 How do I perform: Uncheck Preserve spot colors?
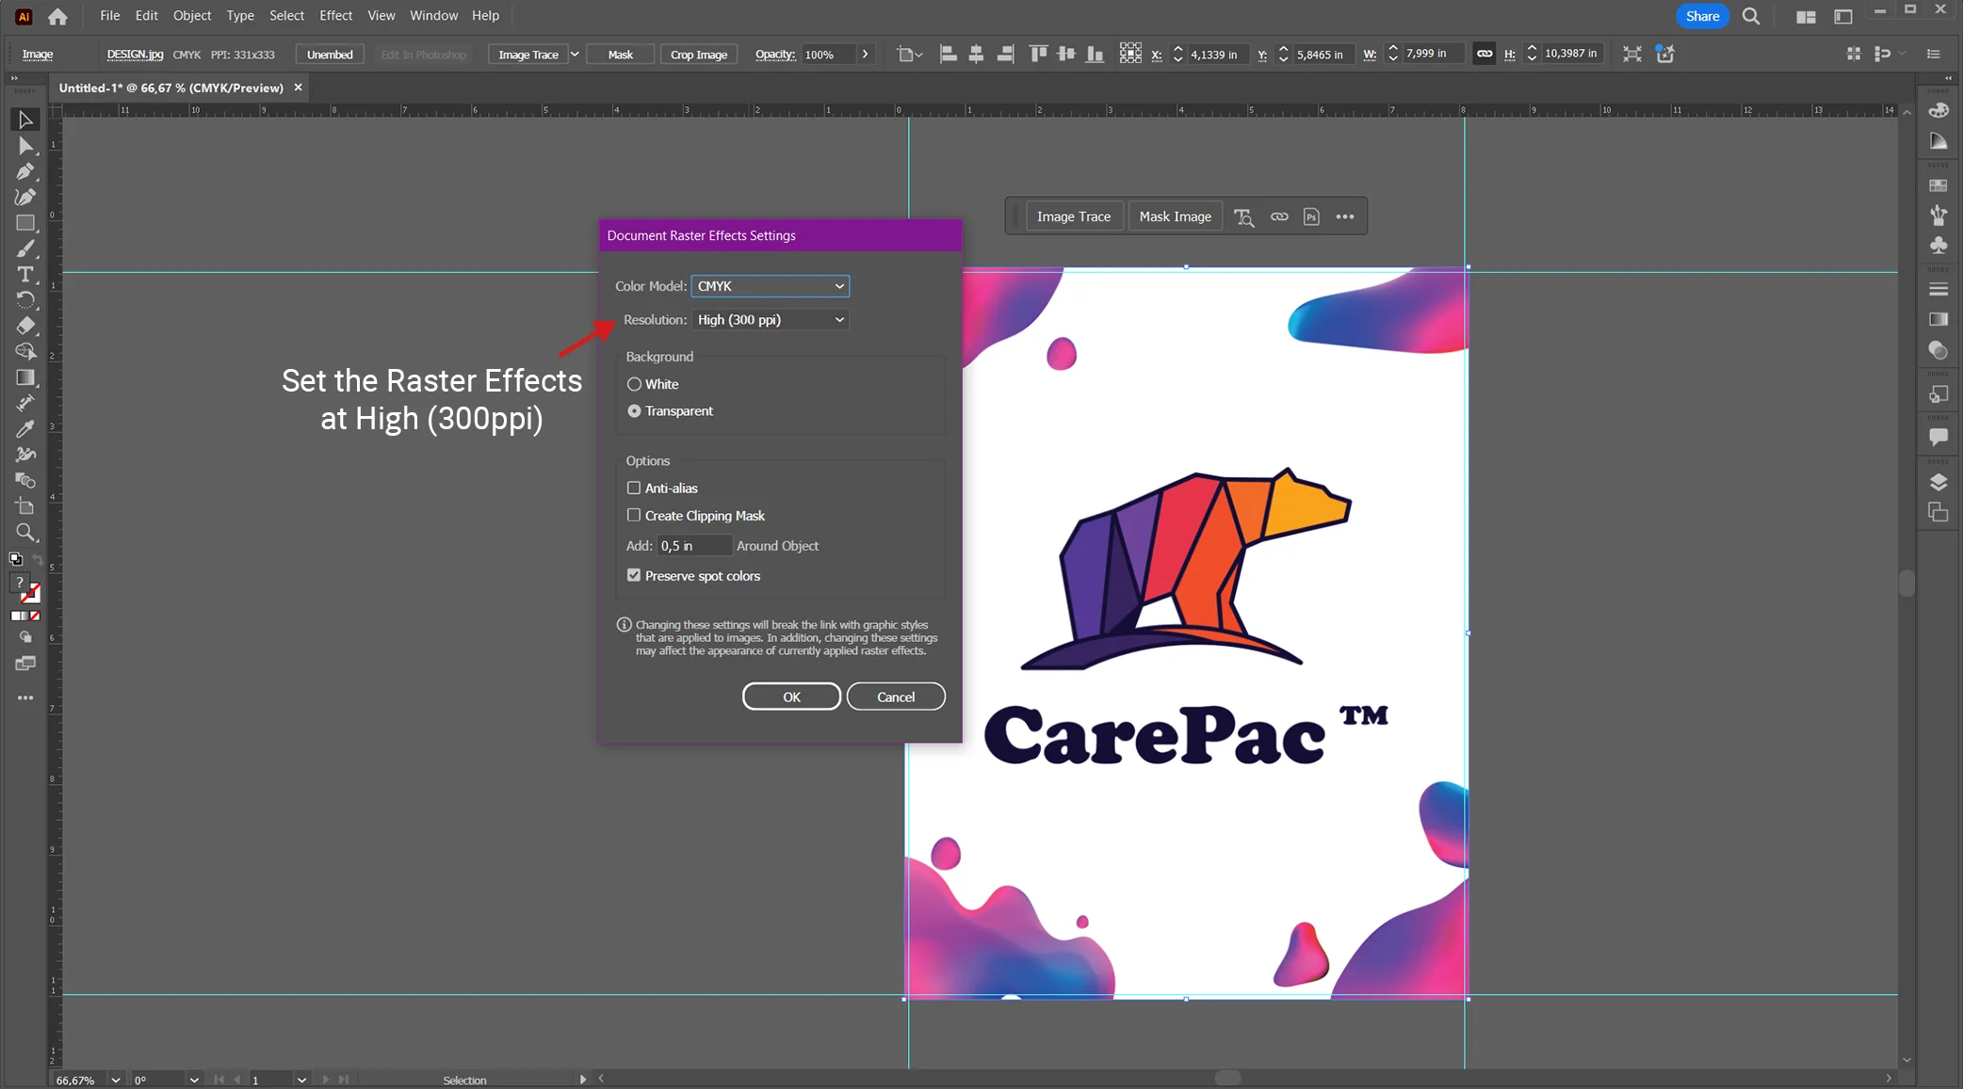pos(633,574)
